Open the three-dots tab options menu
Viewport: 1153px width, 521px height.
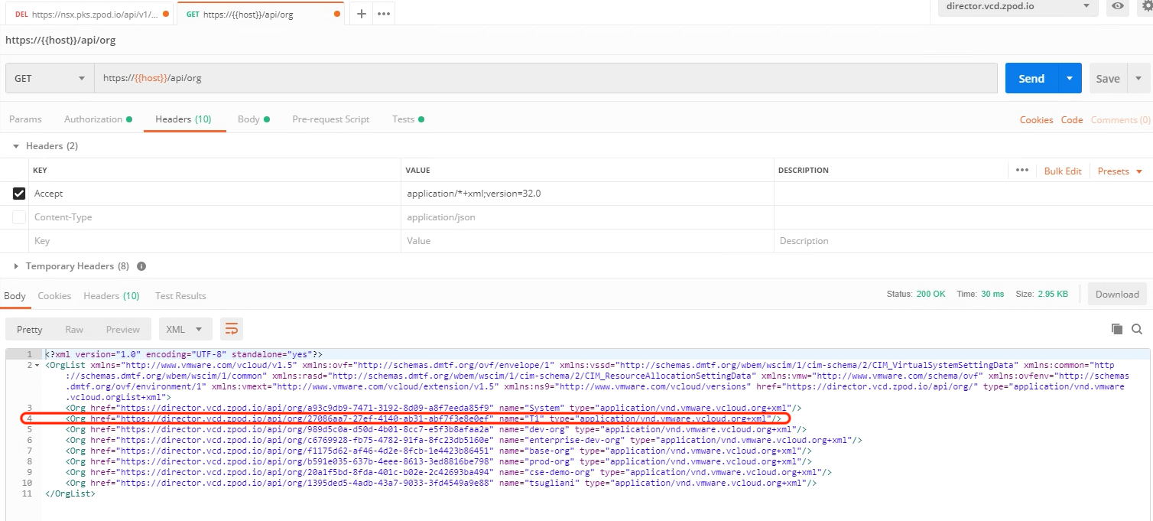384,14
